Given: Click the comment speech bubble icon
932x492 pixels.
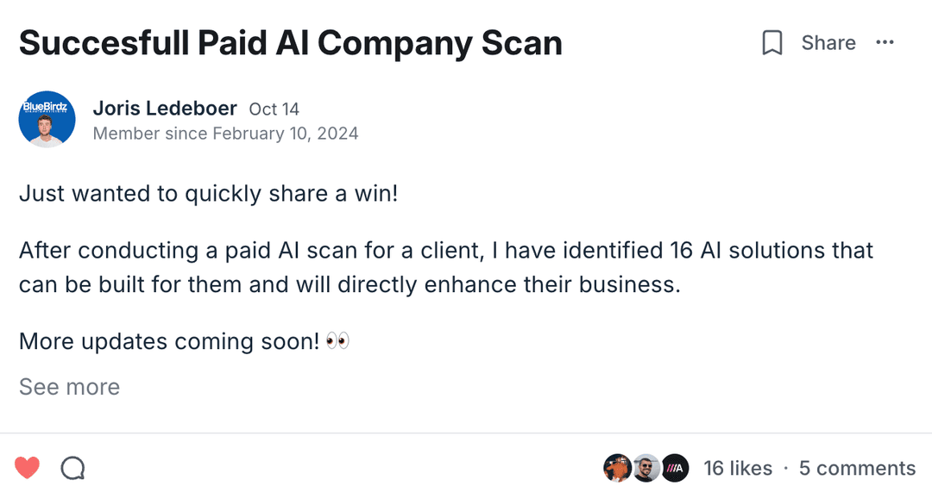Looking at the screenshot, I should click(73, 468).
